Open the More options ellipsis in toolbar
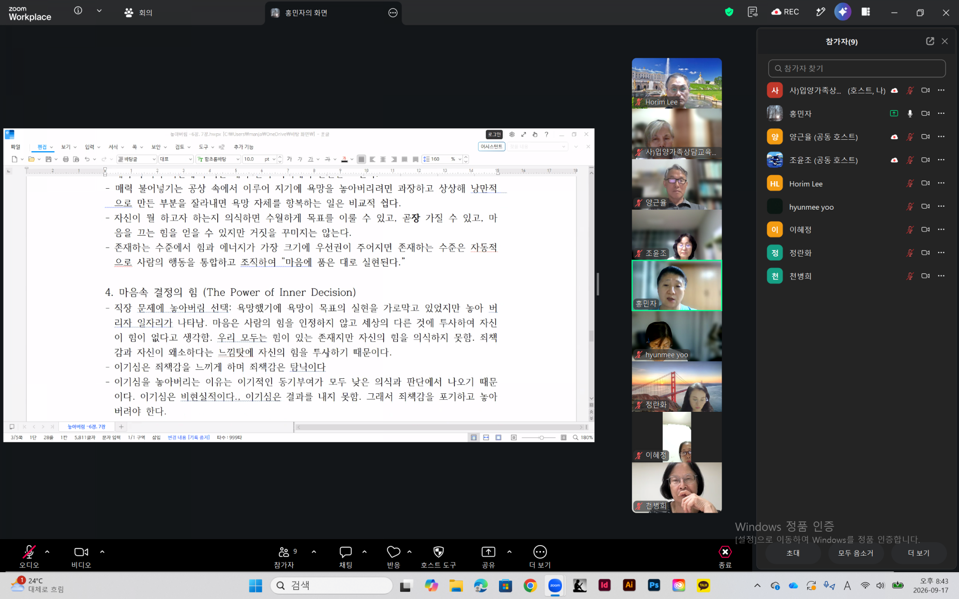Image resolution: width=959 pixels, height=599 pixels. tap(540, 557)
